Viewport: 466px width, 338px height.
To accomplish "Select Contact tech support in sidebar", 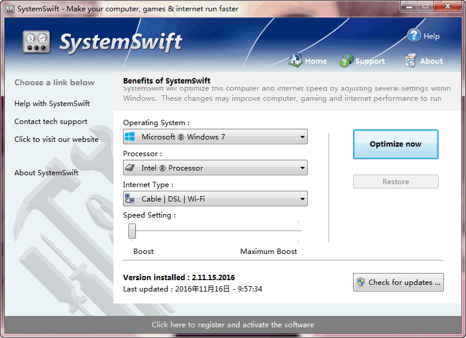I will pos(51,122).
